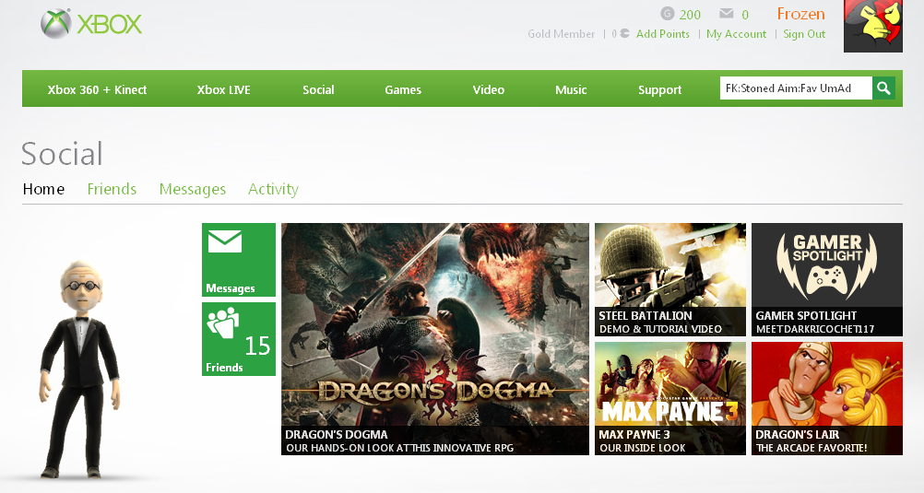Open the Friends tile showing 15

[239, 339]
